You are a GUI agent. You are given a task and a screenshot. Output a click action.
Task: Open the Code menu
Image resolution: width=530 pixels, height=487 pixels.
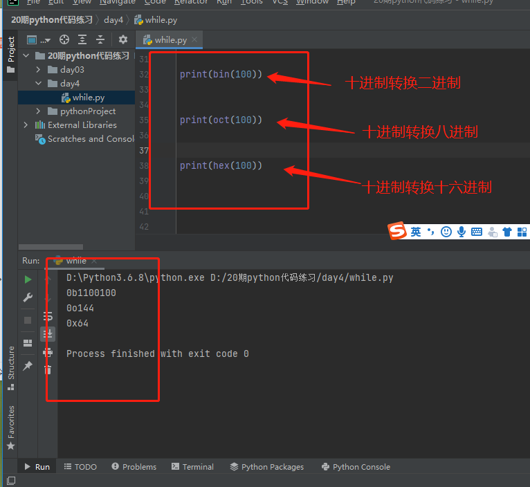tap(155, 2)
